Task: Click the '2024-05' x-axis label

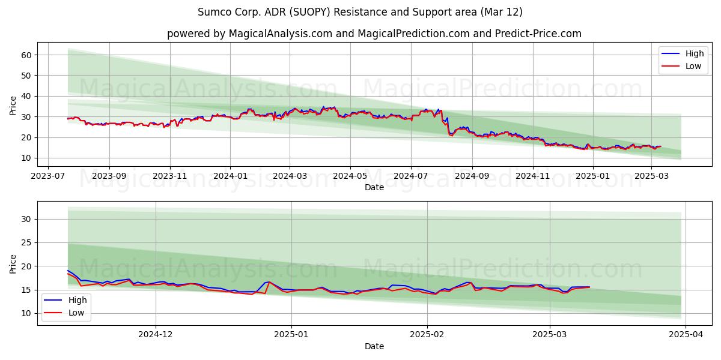Action: pyautogui.click(x=350, y=177)
